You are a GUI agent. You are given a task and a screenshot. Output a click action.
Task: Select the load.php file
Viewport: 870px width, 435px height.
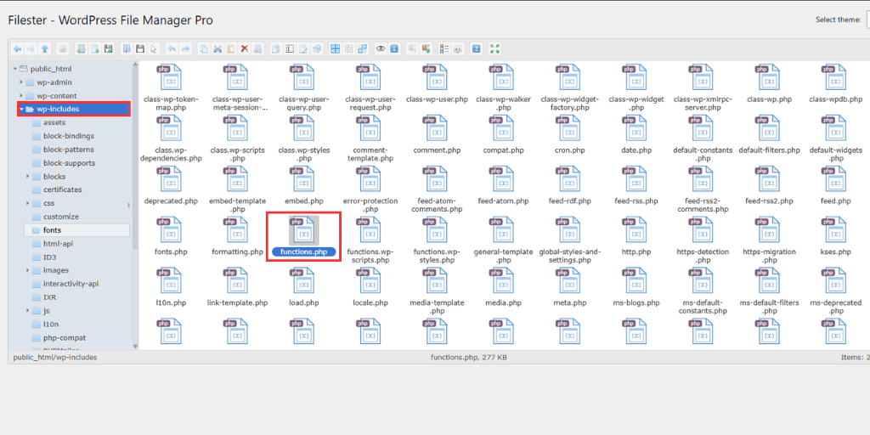click(303, 287)
